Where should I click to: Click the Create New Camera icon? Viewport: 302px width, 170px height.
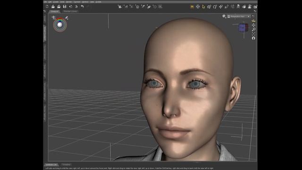(x=120, y=7)
